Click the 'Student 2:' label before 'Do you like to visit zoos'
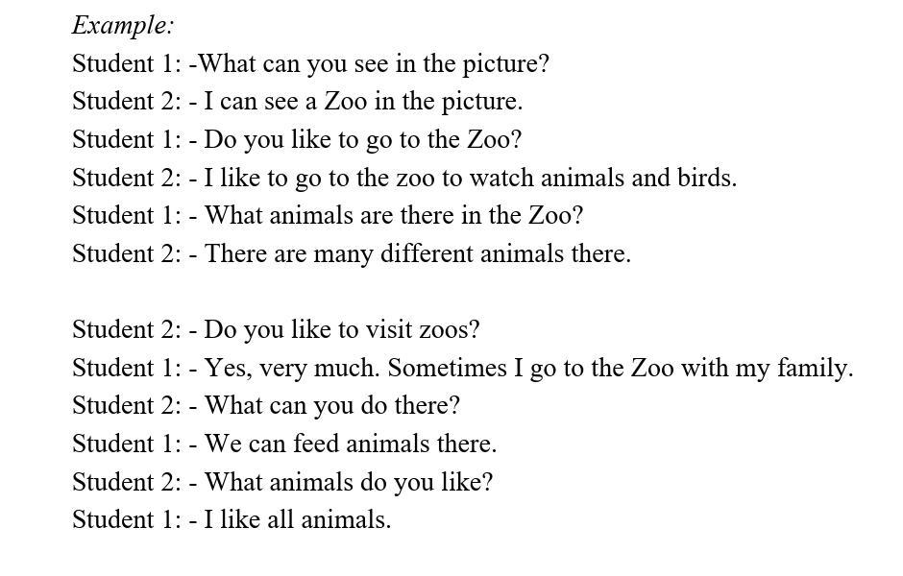Image resolution: width=903 pixels, height=576 pixels. click(x=127, y=330)
